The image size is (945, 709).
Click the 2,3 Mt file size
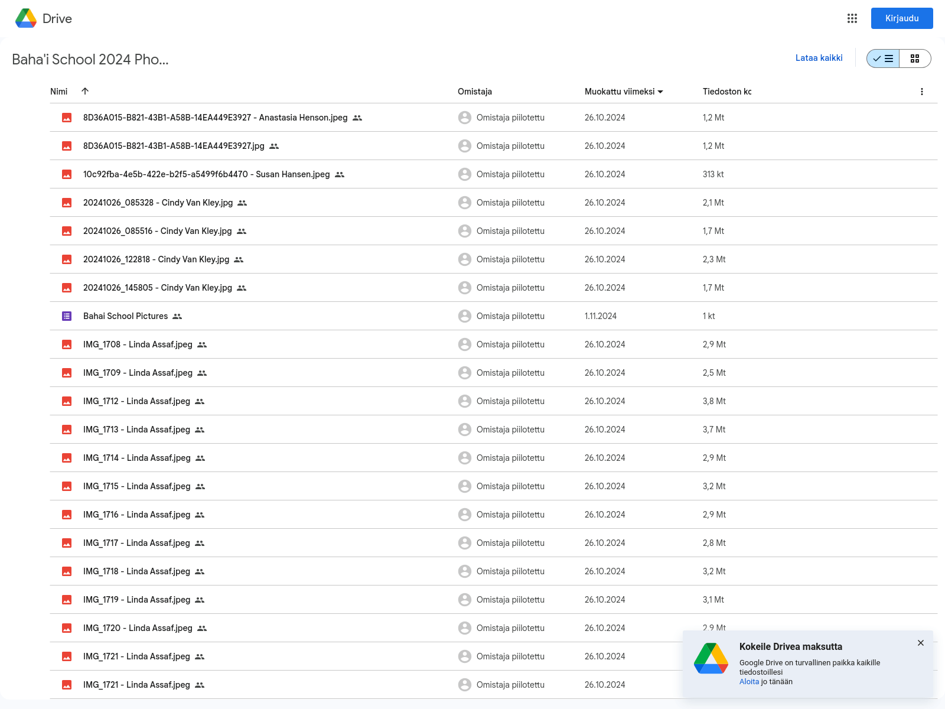(714, 259)
